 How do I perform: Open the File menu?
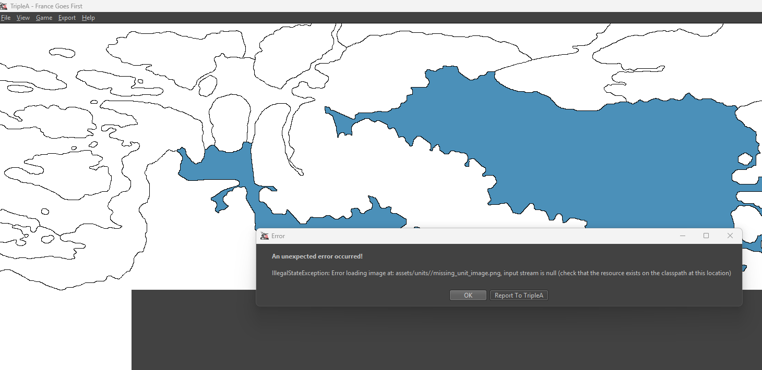point(6,18)
